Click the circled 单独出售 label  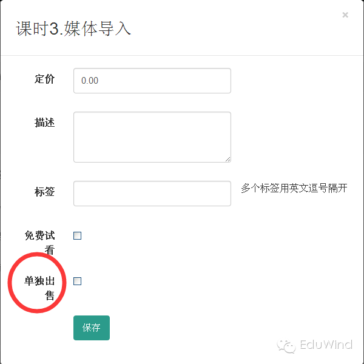39,288
